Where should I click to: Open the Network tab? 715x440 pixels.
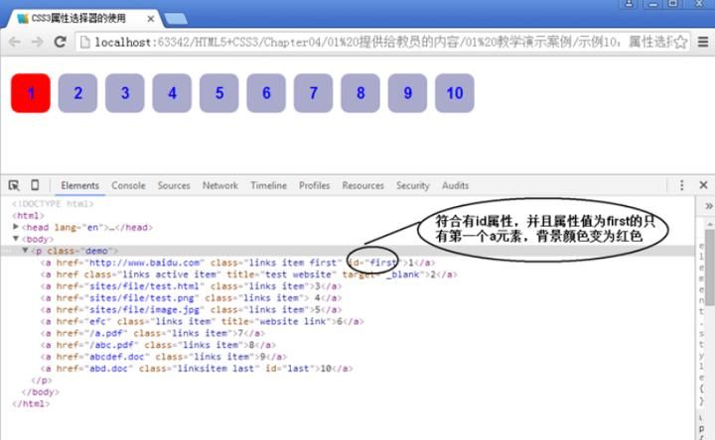coord(220,185)
